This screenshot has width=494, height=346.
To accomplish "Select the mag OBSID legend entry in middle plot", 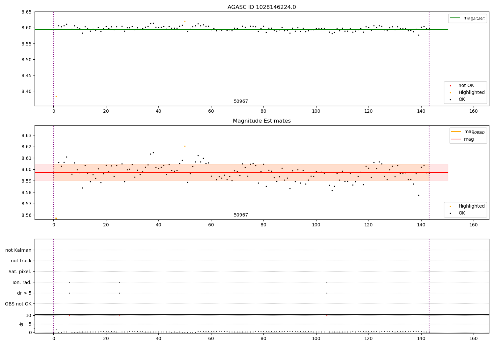I will 468,132.
